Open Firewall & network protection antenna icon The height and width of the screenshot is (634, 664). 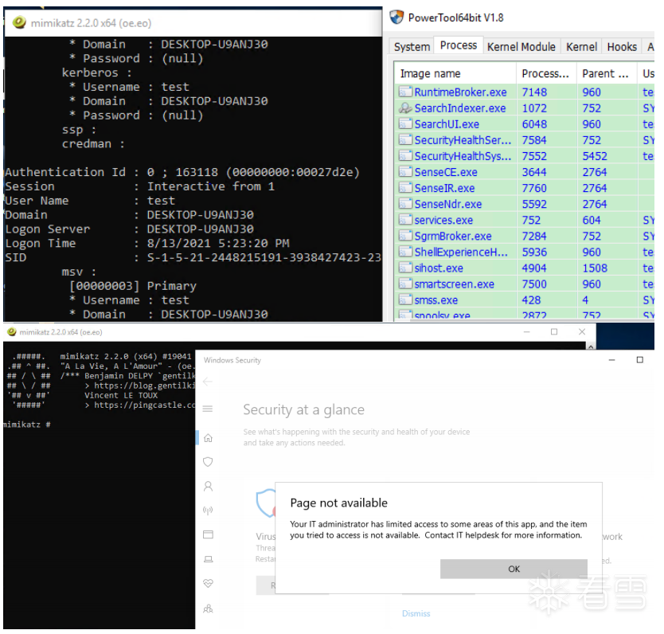[x=208, y=510]
